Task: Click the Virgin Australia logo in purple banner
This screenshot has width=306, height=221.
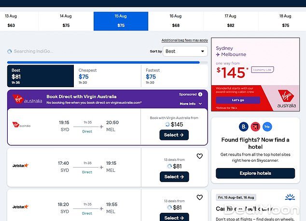Action: tap(28, 100)
